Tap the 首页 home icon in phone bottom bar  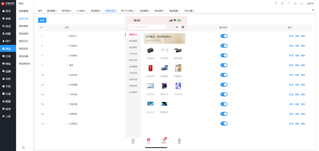133,140
